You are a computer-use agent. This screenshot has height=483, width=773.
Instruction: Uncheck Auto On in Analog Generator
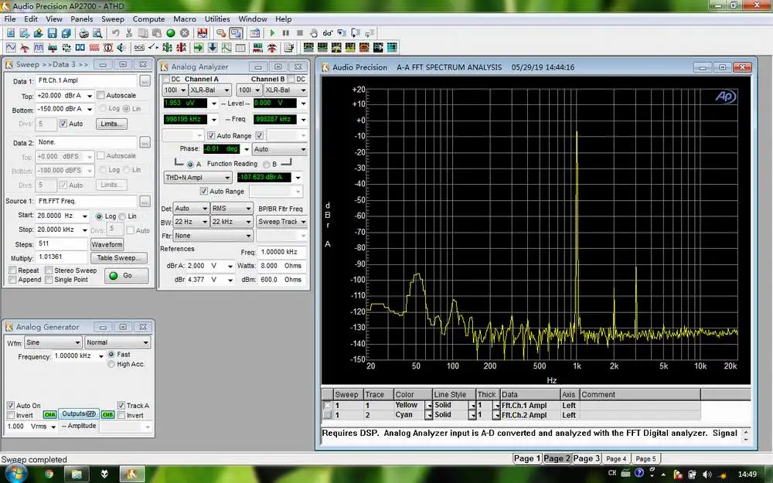point(12,406)
